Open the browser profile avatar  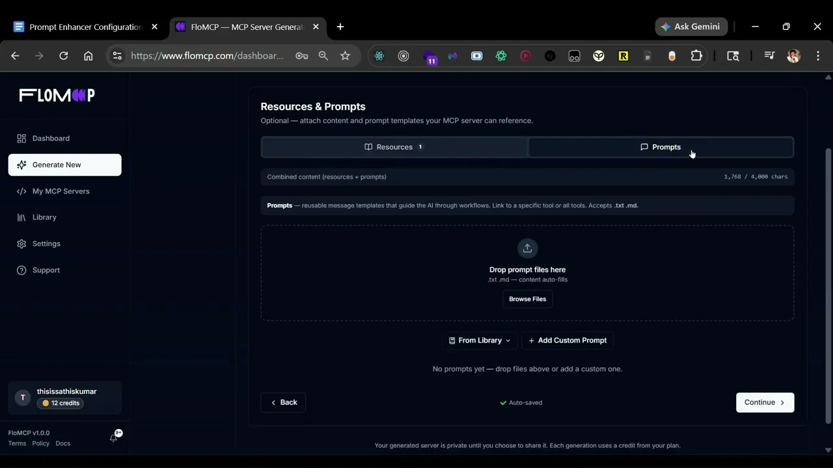click(793, 56)
